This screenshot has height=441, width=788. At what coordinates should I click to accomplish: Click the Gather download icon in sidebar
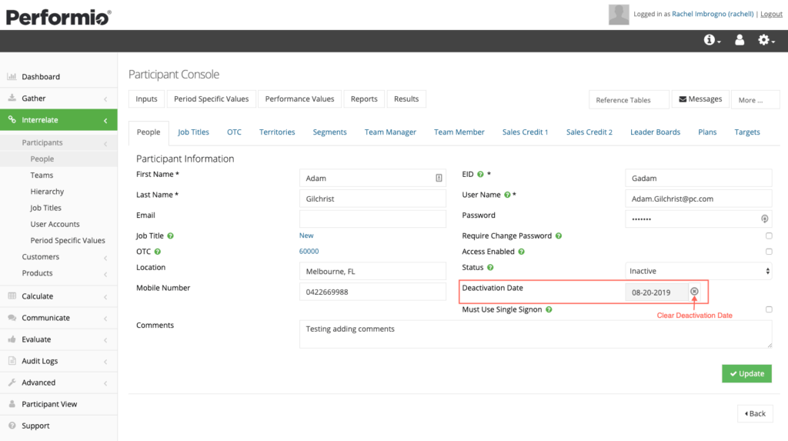tap(12, 98)
